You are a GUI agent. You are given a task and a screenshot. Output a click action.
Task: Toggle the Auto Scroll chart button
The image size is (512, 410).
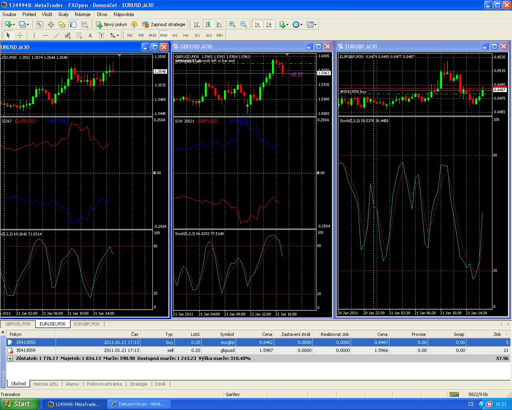click(258, 24)
